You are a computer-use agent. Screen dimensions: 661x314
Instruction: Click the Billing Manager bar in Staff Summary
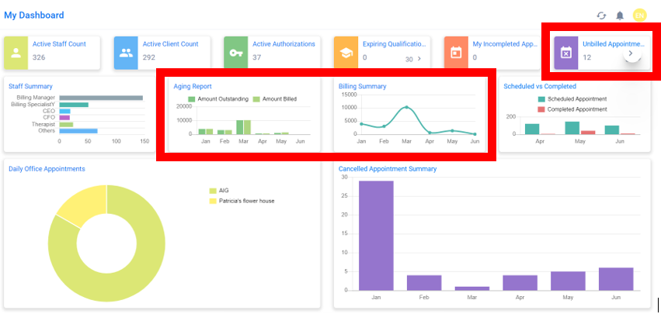point(101,98)
